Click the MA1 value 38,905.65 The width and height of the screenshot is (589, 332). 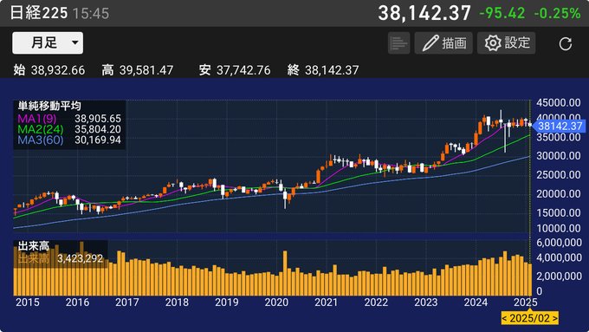pos(98,119)
